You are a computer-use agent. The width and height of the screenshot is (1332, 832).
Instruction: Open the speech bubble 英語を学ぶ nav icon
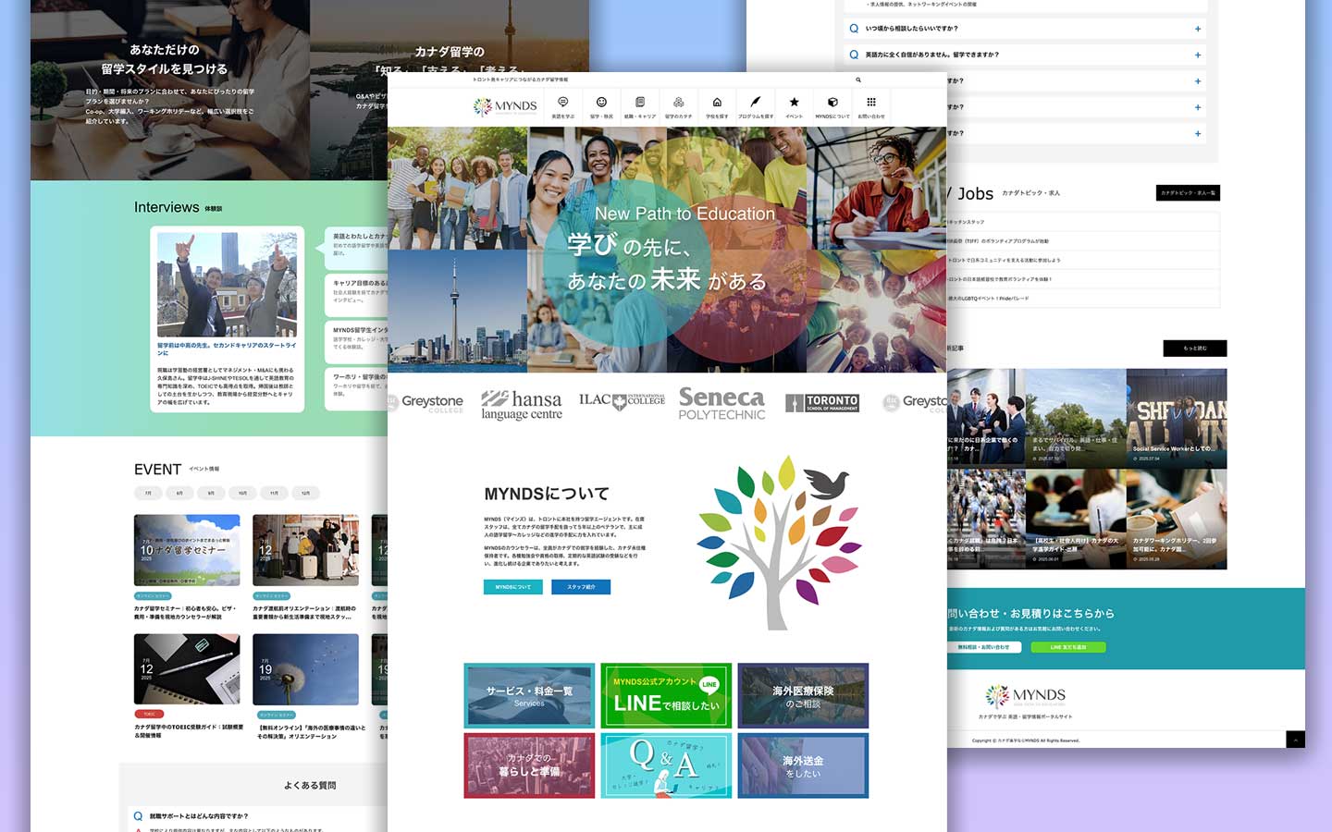[562, 105]
